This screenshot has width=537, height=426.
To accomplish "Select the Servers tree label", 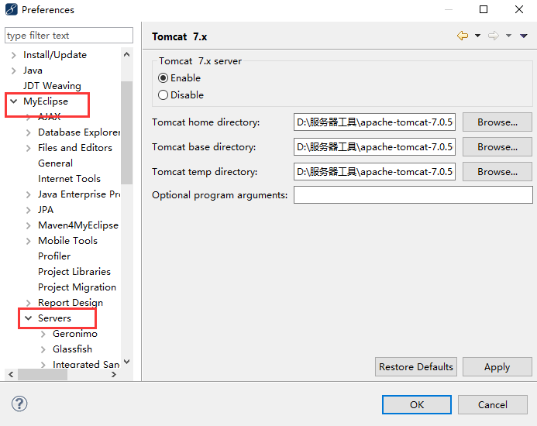I will pos(54,318).
